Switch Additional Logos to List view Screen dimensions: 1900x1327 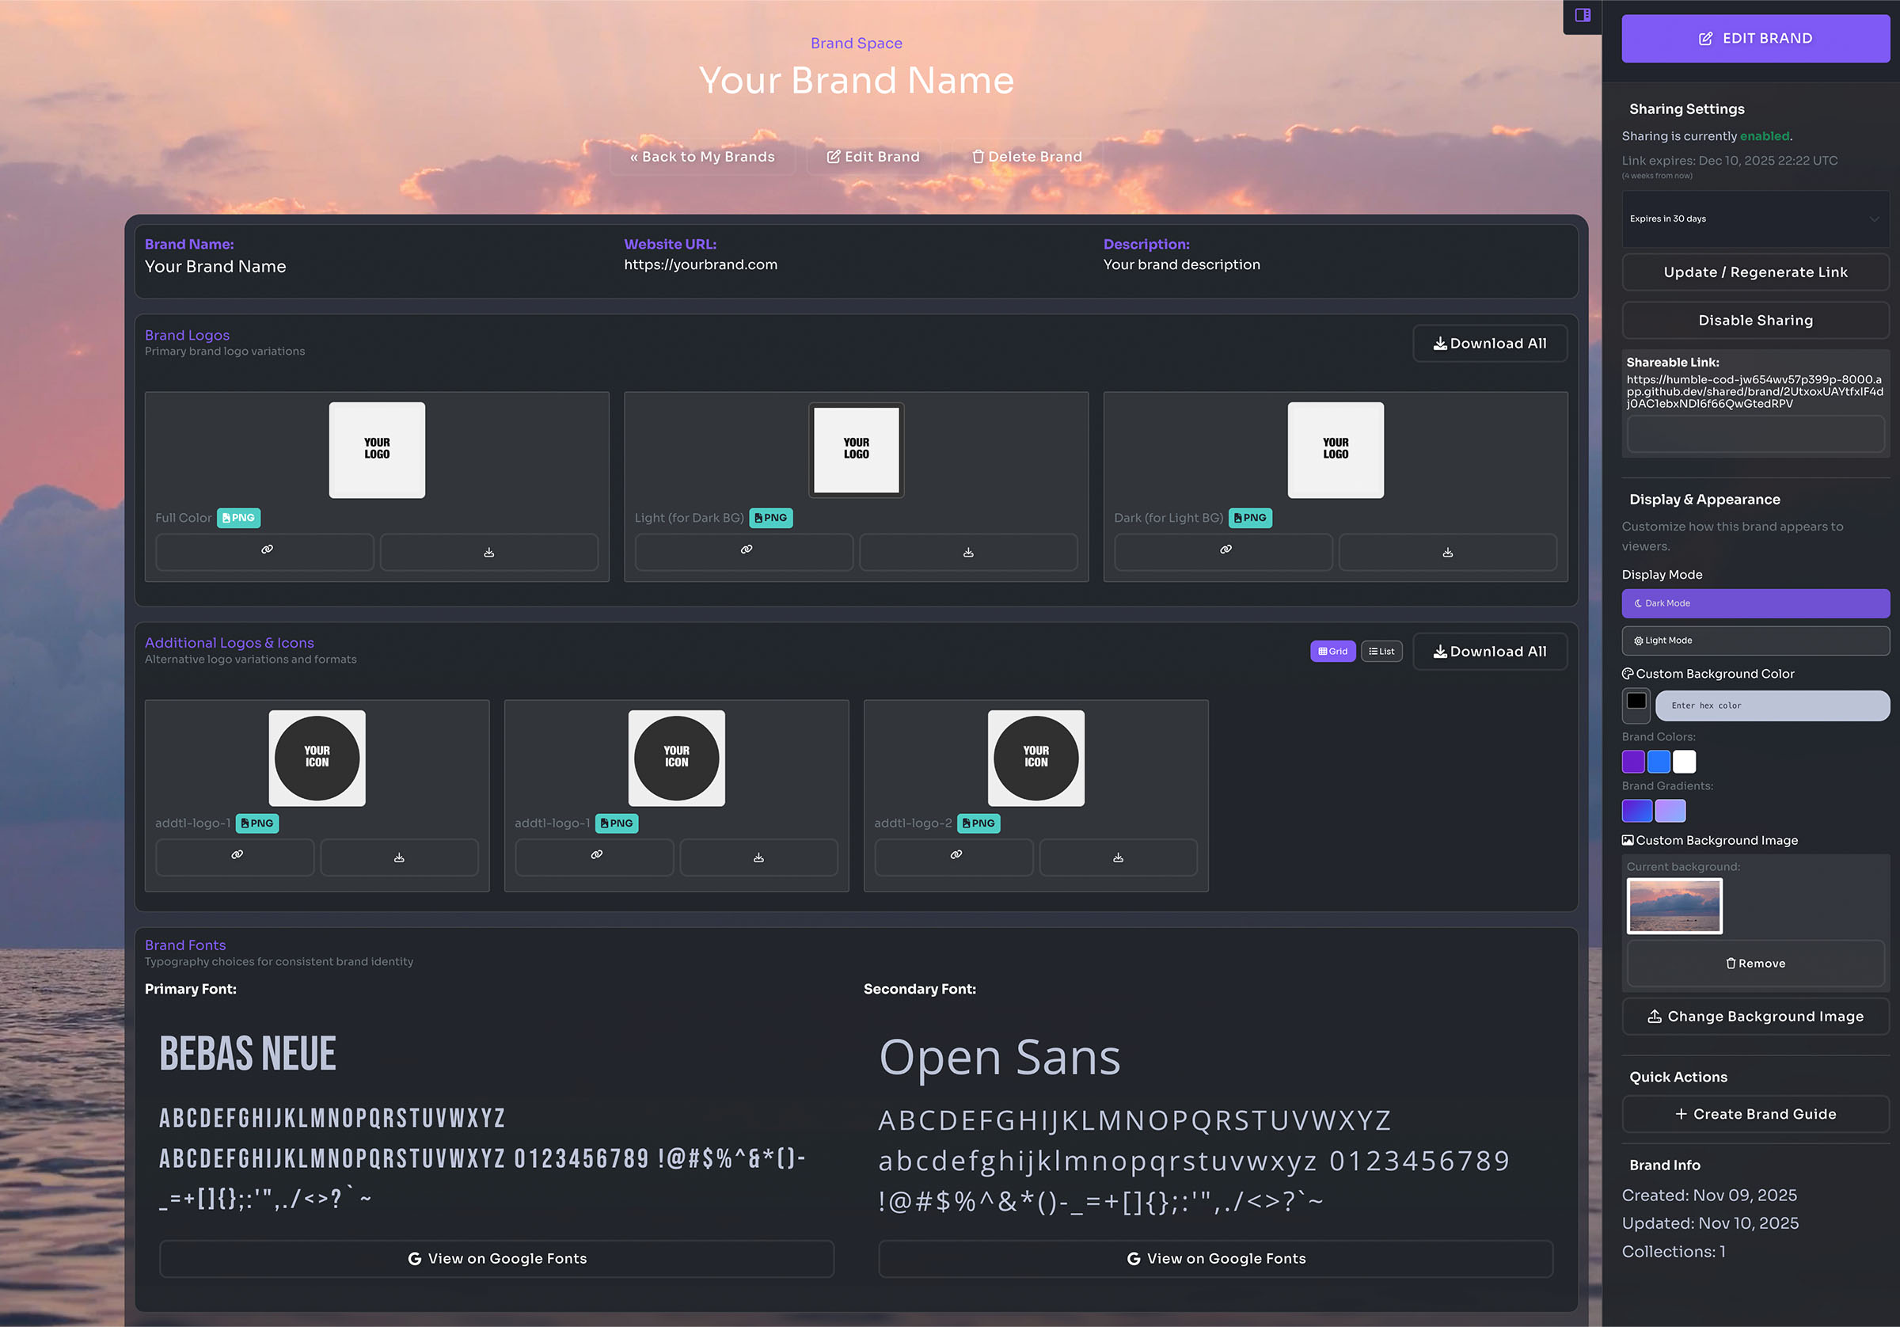click(1381, 651)
